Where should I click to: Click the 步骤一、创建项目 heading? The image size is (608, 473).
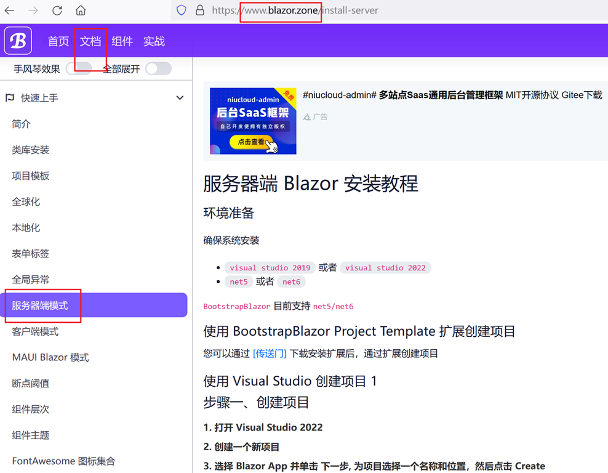click(x=256, y=402)
